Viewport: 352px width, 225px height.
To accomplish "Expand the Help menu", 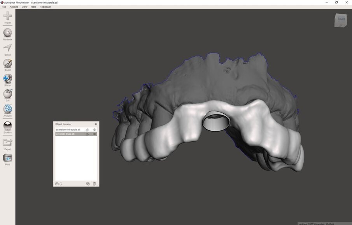I will [33, 7].
